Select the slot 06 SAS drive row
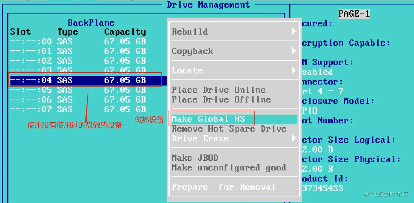This screenshot has width=414, height=203. tap(78, 99)
